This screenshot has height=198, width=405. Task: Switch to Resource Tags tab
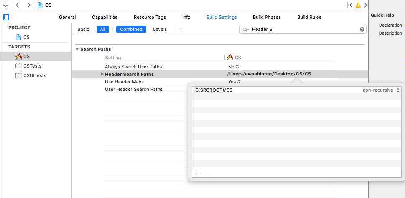[150, 17]
